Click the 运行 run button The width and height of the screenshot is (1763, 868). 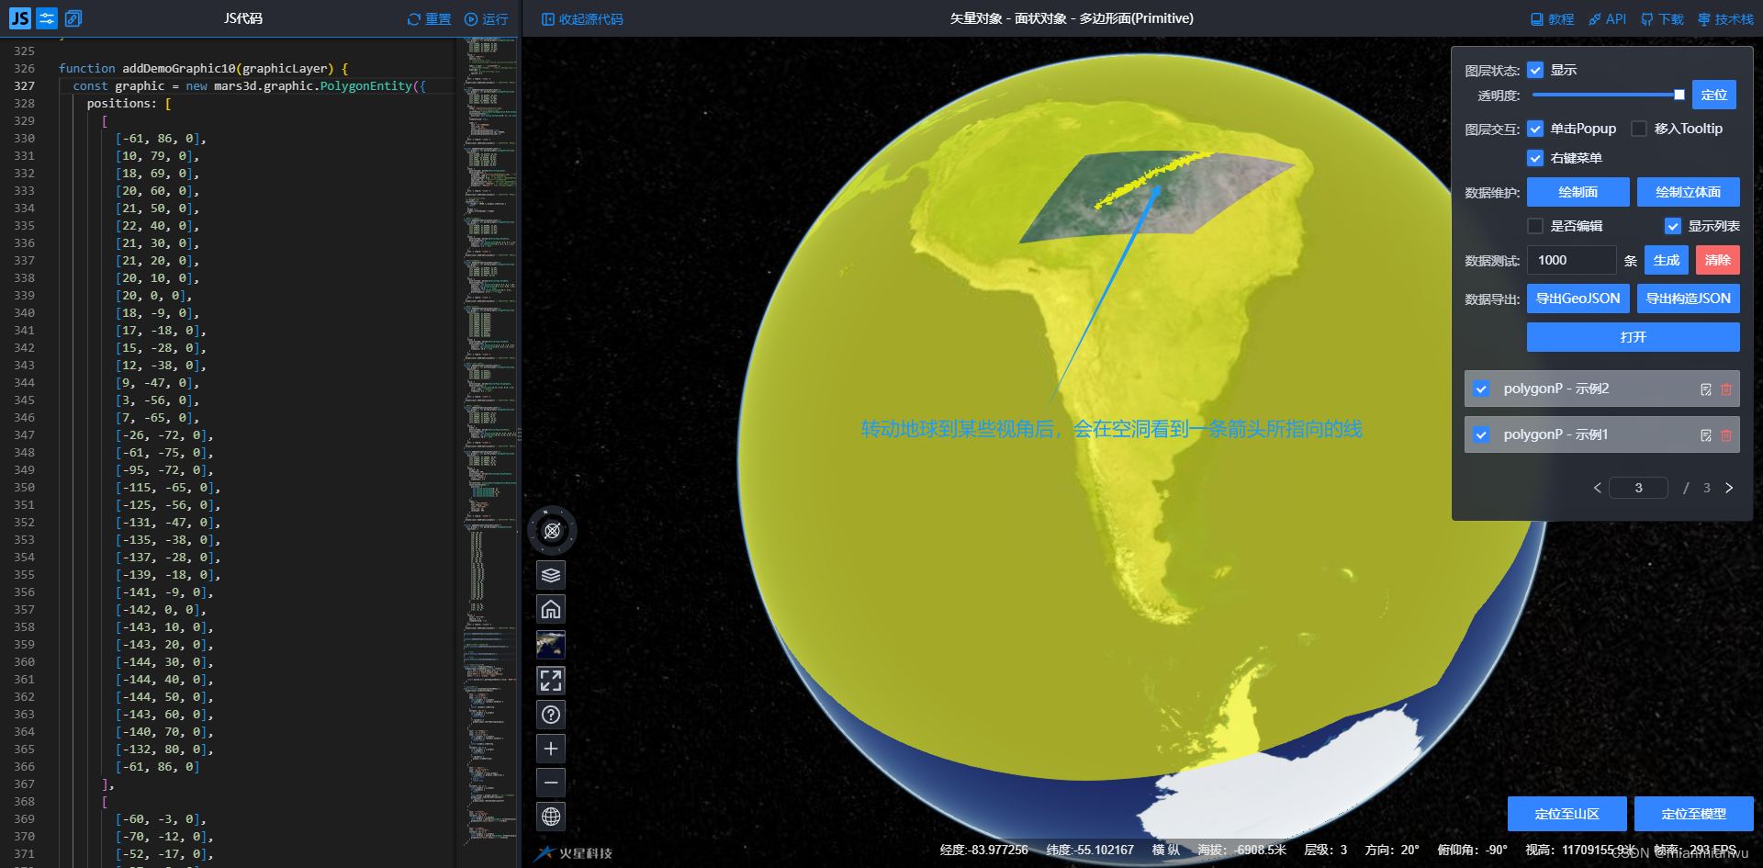(486, 18)
